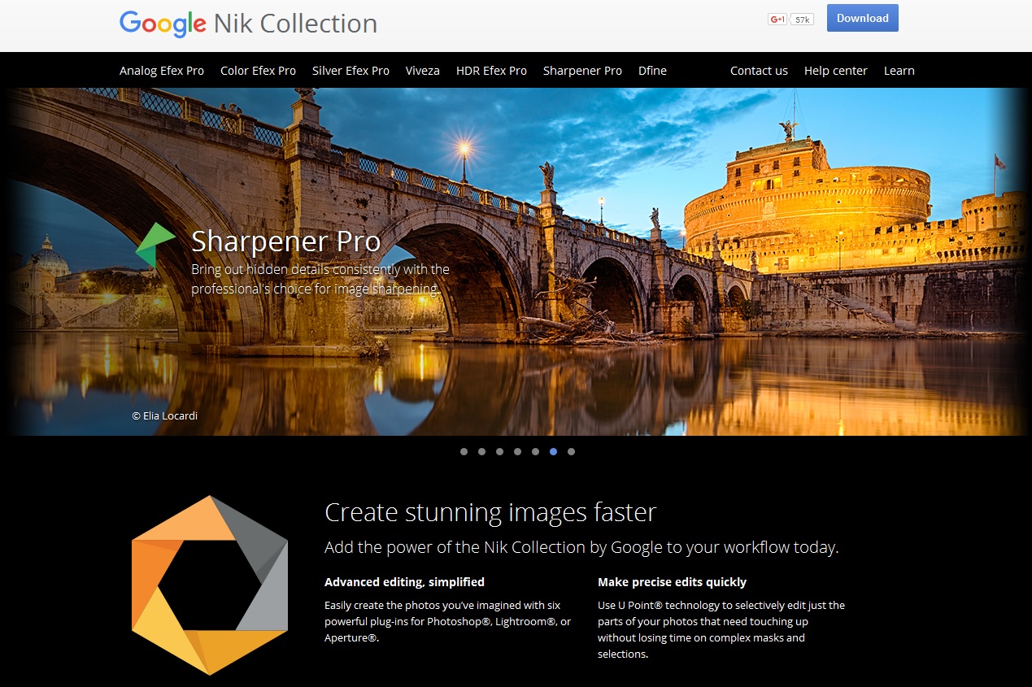Select the fifth carousel dot

tap(535, 451)
